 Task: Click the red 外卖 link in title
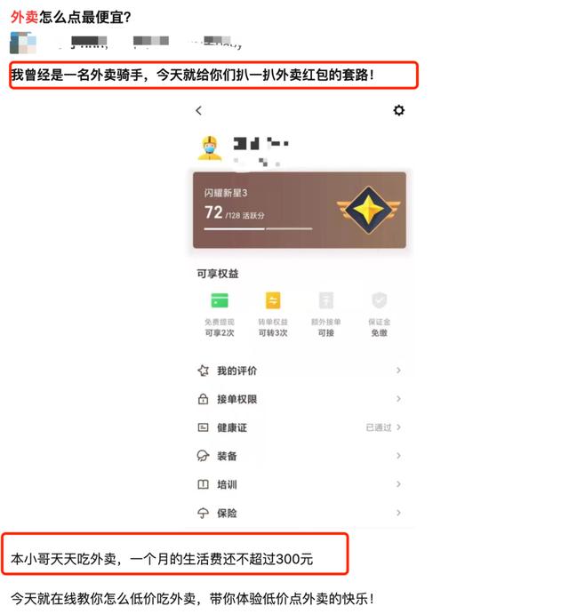24,17
